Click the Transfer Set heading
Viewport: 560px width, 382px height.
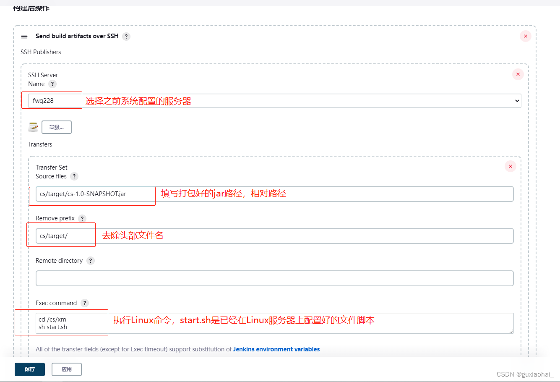point(52,167)
